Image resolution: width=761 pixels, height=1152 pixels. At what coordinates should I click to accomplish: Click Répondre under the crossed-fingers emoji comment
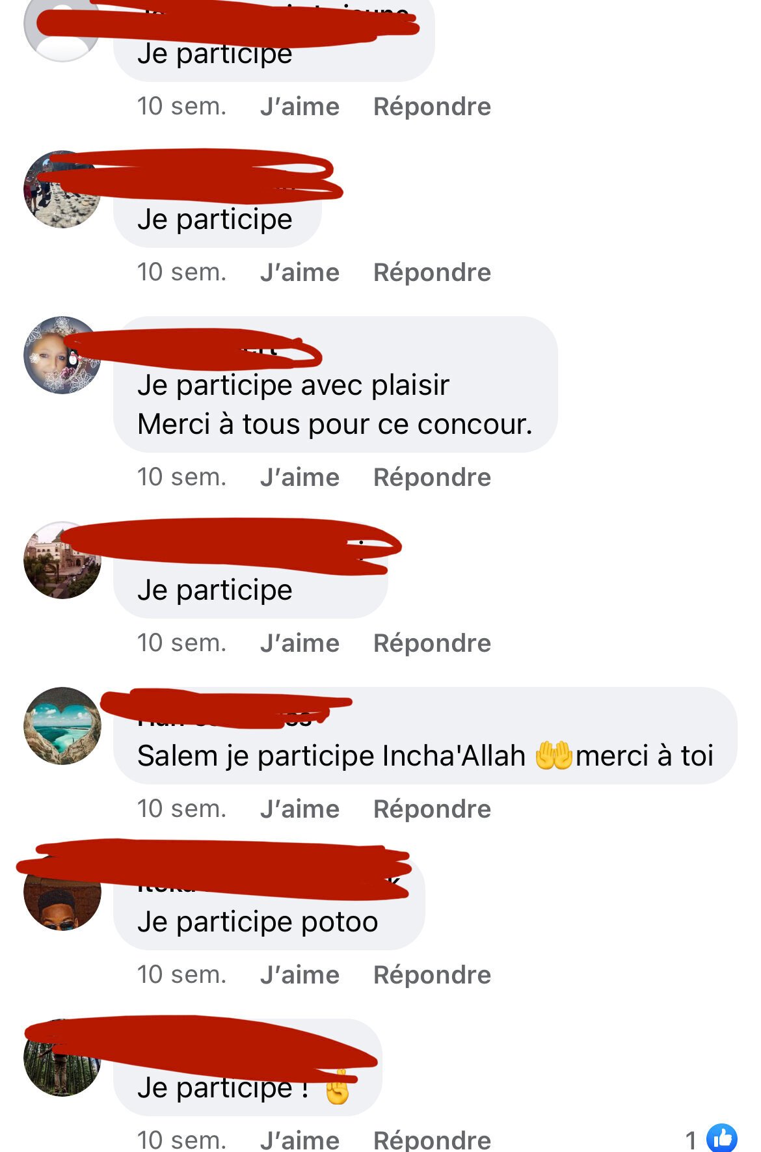(x=432, y=1140)
